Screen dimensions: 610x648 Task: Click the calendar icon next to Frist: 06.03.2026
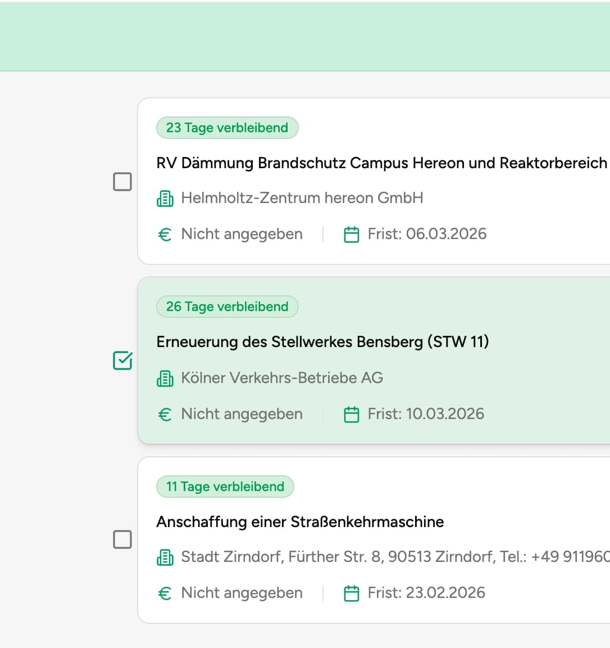click(352, 235)
